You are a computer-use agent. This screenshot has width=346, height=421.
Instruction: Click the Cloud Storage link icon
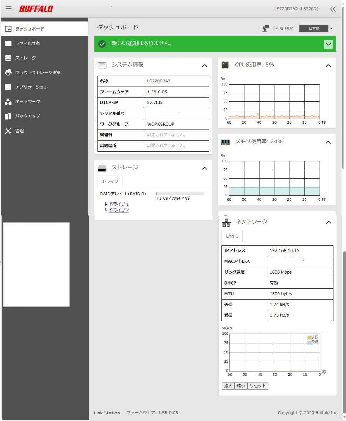tap(8, 73)
